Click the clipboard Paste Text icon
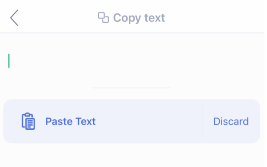 28,121
